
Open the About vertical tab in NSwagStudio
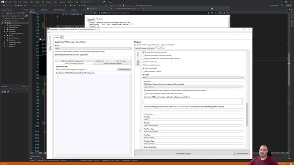pyautogui.click(x=50, y=48)
